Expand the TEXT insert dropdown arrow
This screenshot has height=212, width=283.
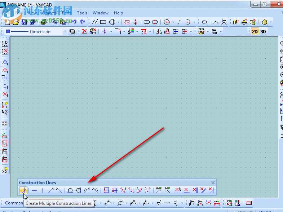[x=208, y=32]
